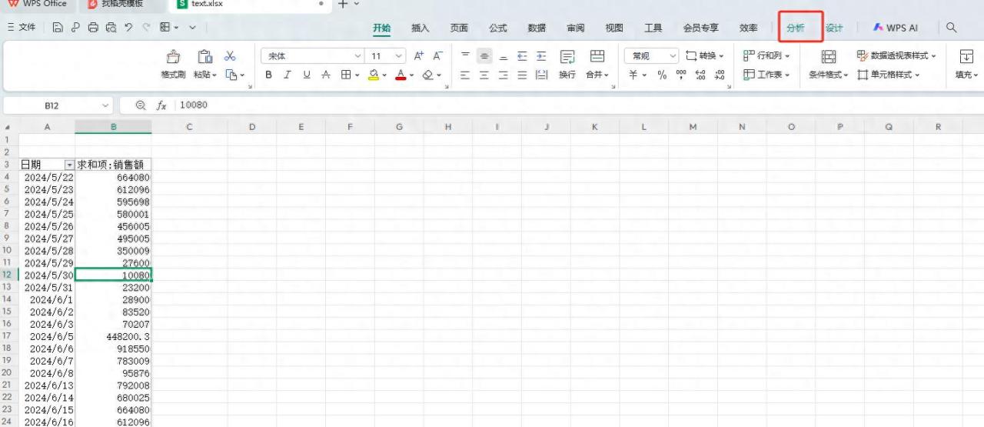This screenshot has height=427, width=984.
Task: Select cell containing 448200.3
Action: tap(113, 336)
